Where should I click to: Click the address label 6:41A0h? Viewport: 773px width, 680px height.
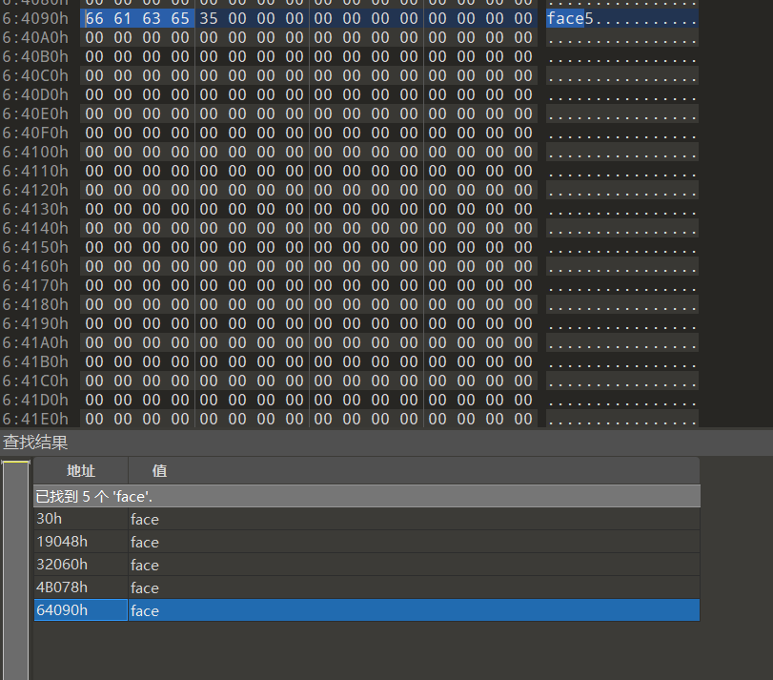coord(35,342)
